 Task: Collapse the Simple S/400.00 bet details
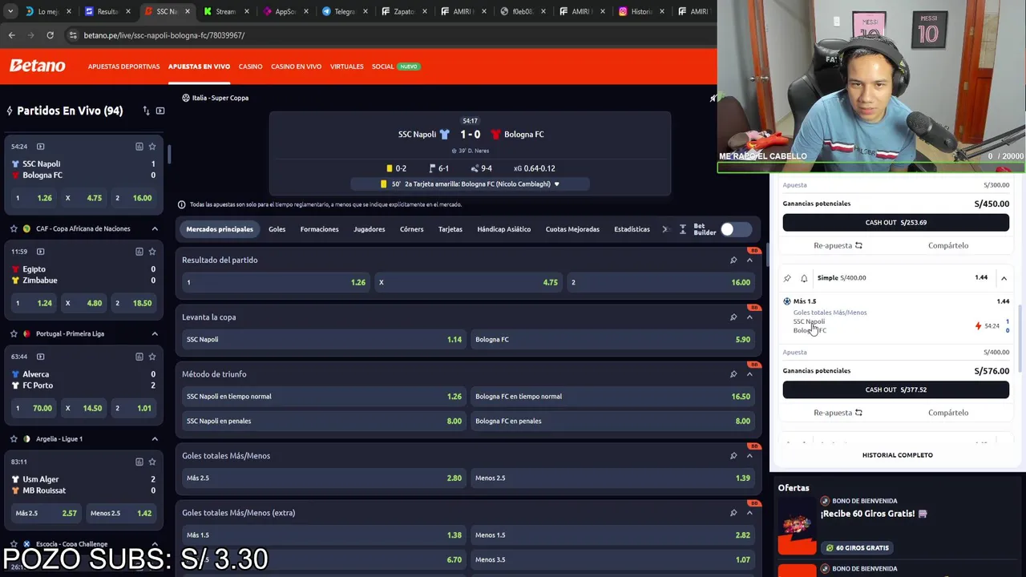pyautogui.click(x=1004, y=278)
